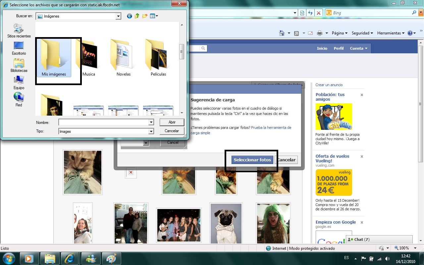The height and width of the screenshot is (265, 424).
Task: Open Bibliotecas from the left sidebar
Action: pos(19,65)
